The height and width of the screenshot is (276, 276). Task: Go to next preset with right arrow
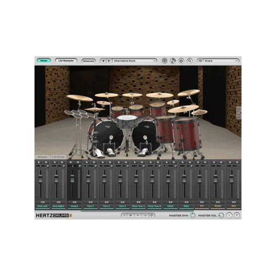(109, 61)
